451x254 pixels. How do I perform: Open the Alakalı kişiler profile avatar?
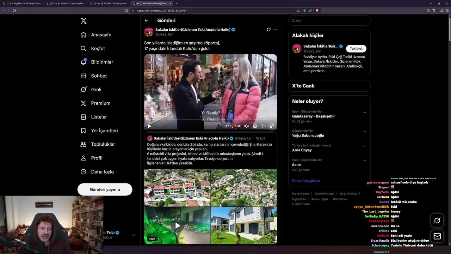(297, 49)
